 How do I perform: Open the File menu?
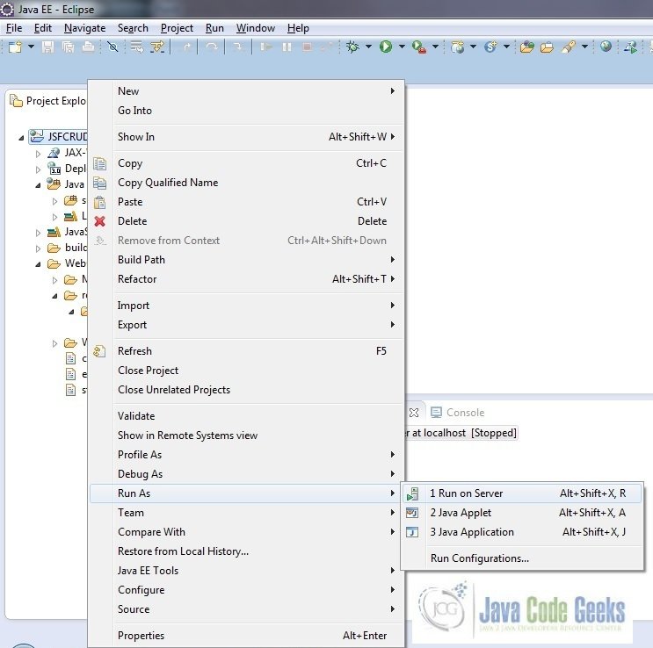[14, 28]
